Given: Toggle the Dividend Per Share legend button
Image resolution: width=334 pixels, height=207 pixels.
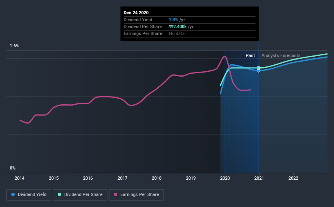Looking at the screenshot, I should [x=80, y=195].
